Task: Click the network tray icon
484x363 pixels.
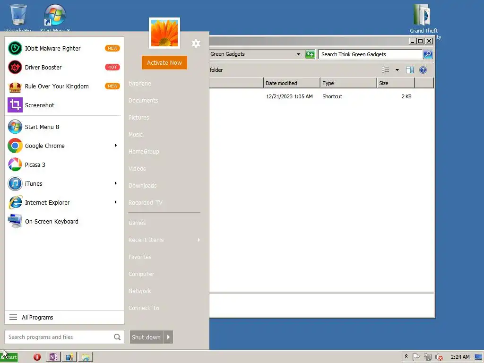Action: 427,357
